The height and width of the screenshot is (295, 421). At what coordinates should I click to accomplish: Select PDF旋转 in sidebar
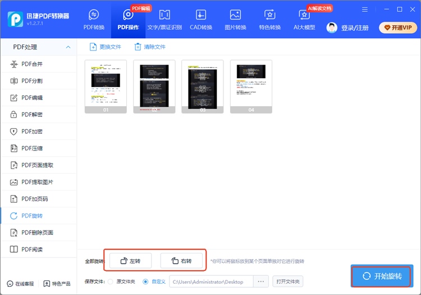click(39, 216)
